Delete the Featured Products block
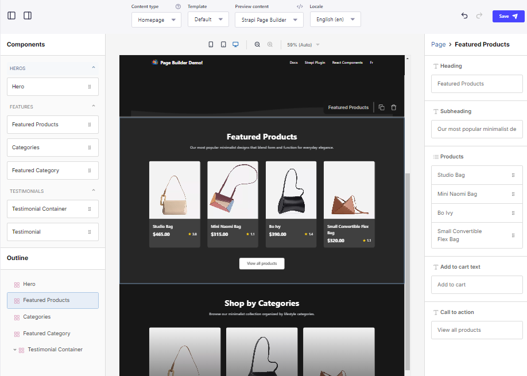This screenshot has height=376, width=527. pos(394,107)
